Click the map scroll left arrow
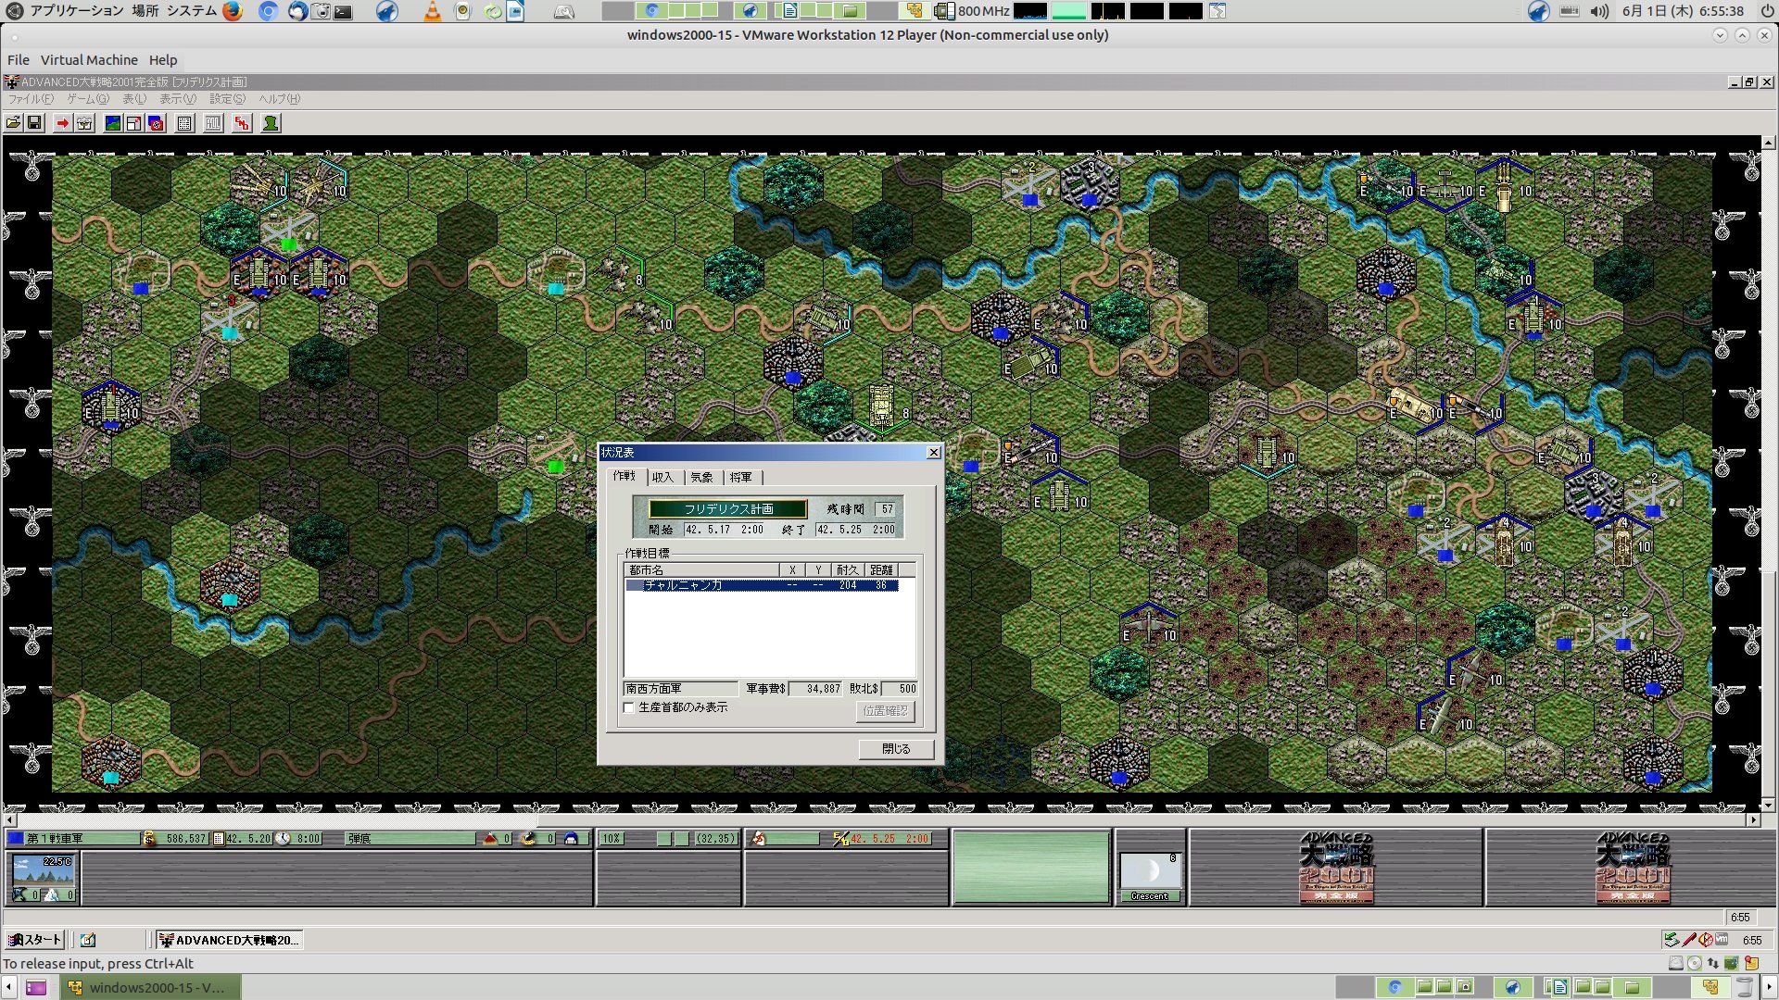Image resolution: width=1779 pixels, height=1000 pixels. pos(10,820)
